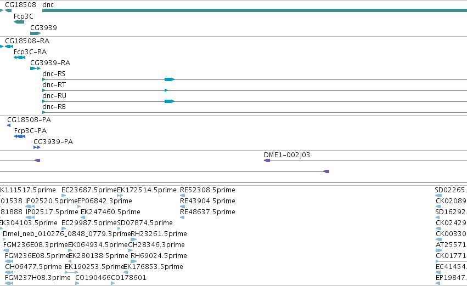
Task: Open the Fcp3C gene label
Action: (x=24, y=16)
